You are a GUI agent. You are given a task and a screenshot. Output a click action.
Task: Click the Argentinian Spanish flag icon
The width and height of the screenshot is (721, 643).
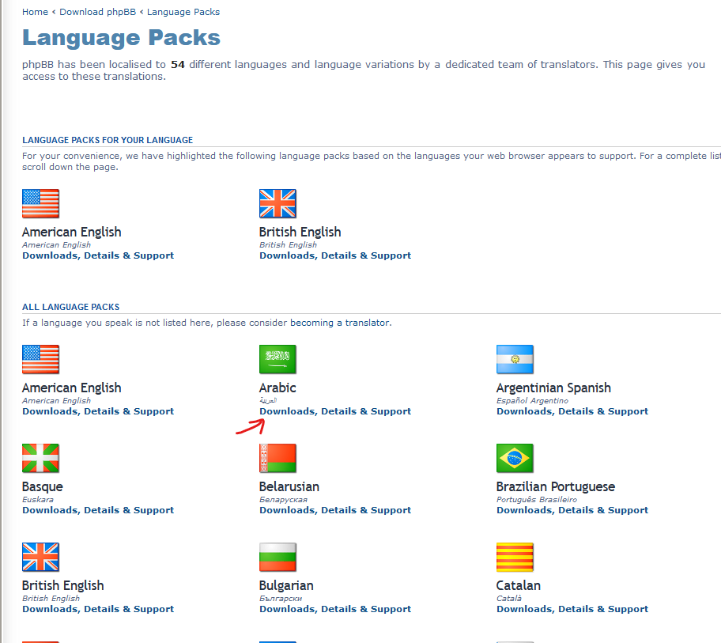click(515, 359)
